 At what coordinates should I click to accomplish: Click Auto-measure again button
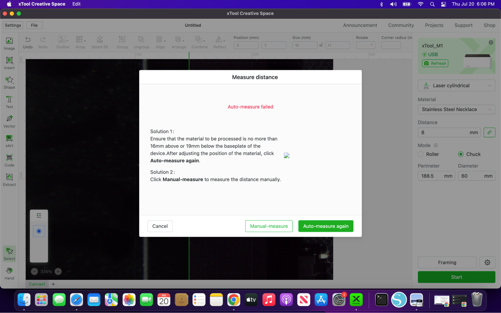(326, 226)
